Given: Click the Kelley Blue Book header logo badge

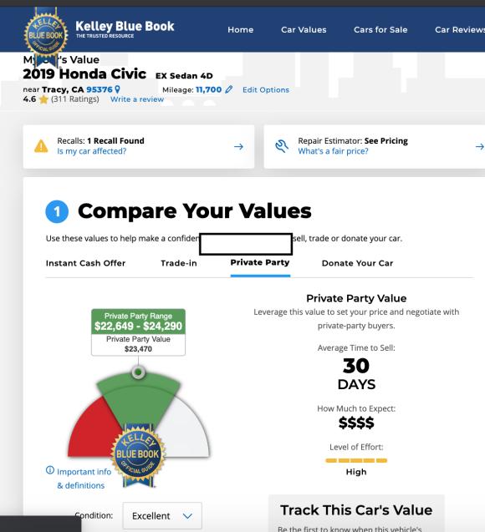Looking at the screenshot, I should [46, 37].
